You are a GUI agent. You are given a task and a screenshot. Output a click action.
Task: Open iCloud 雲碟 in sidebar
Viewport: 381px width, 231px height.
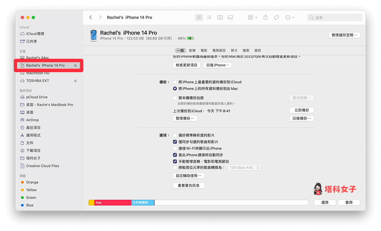pyautogui.click(x=35, y=33)
